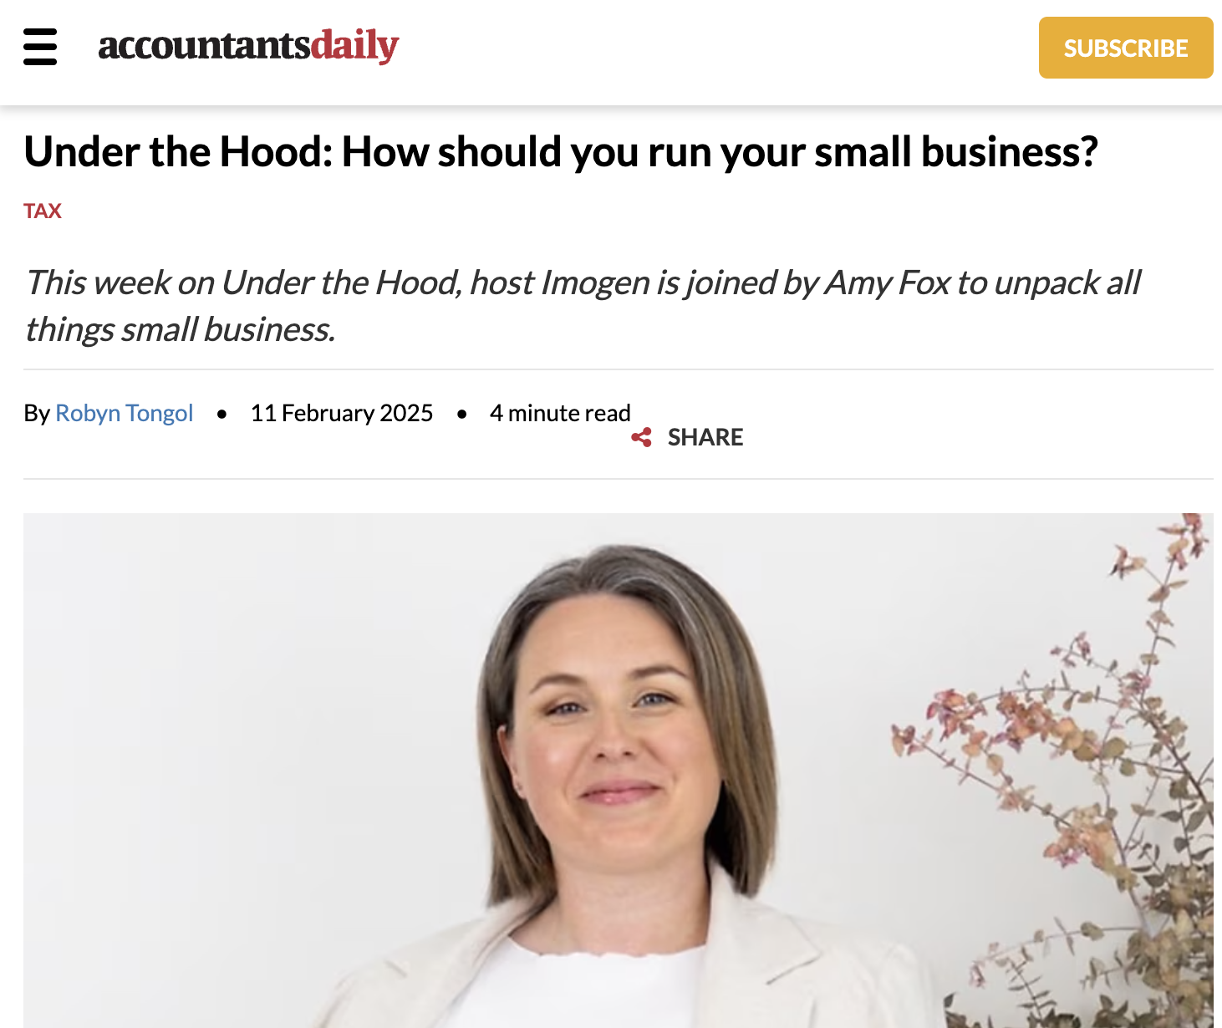
Task: Click the 4 minute read label
Action: (x=560, y=413)
